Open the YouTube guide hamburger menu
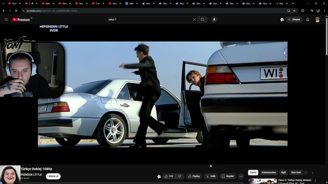 [x=6, y=19]
